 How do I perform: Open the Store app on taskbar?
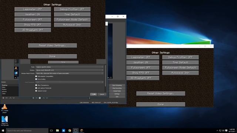pos(63,130)
